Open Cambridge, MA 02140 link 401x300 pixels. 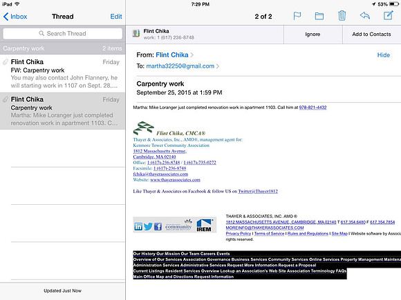click(x=154, y=157)
